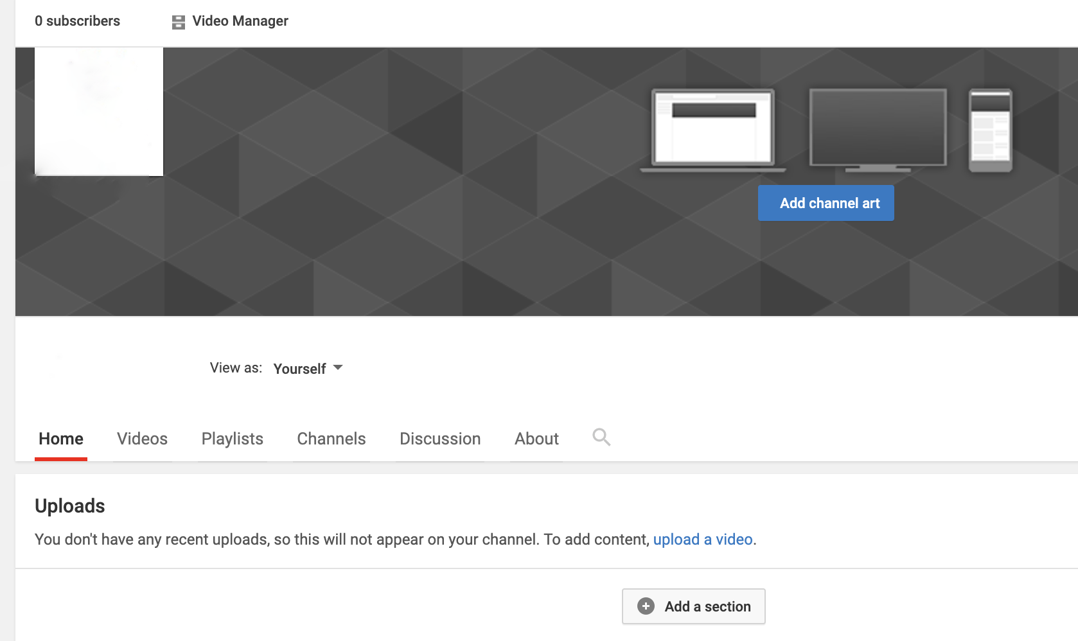Viewport: 1078px width, 641px height.
Task: Open the Discussion tab
Action: tap(440, 439)
